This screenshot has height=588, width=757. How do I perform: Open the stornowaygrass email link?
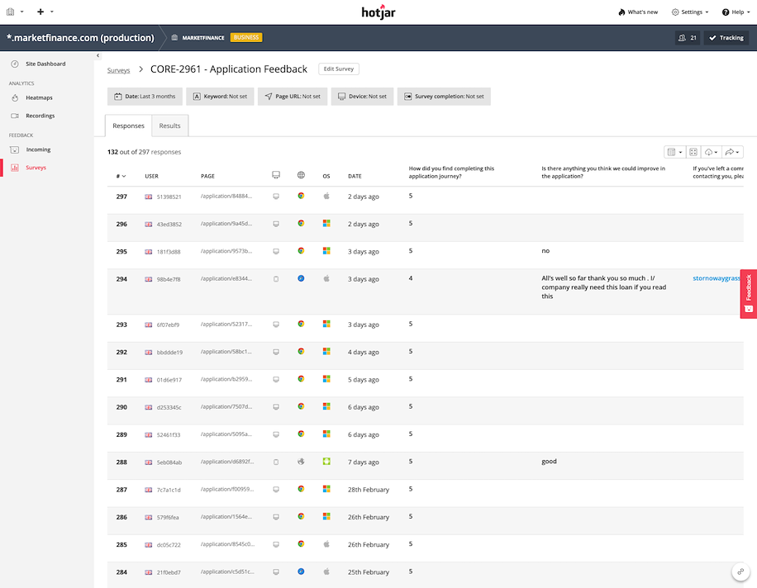717,278
